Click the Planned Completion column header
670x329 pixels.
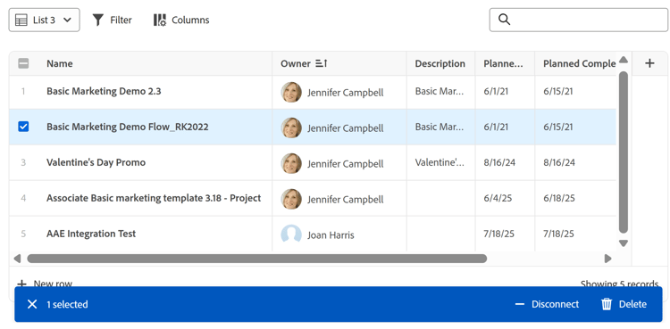coord(579,63)
